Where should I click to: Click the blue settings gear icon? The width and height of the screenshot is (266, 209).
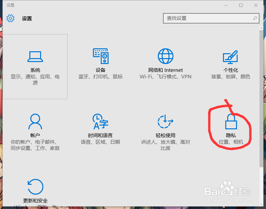10,18
